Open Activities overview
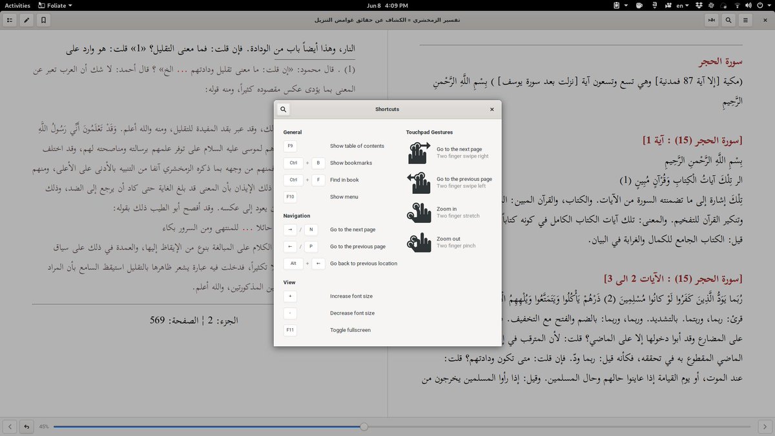Screen dimensions: 775x436 [x=17, y=5]
